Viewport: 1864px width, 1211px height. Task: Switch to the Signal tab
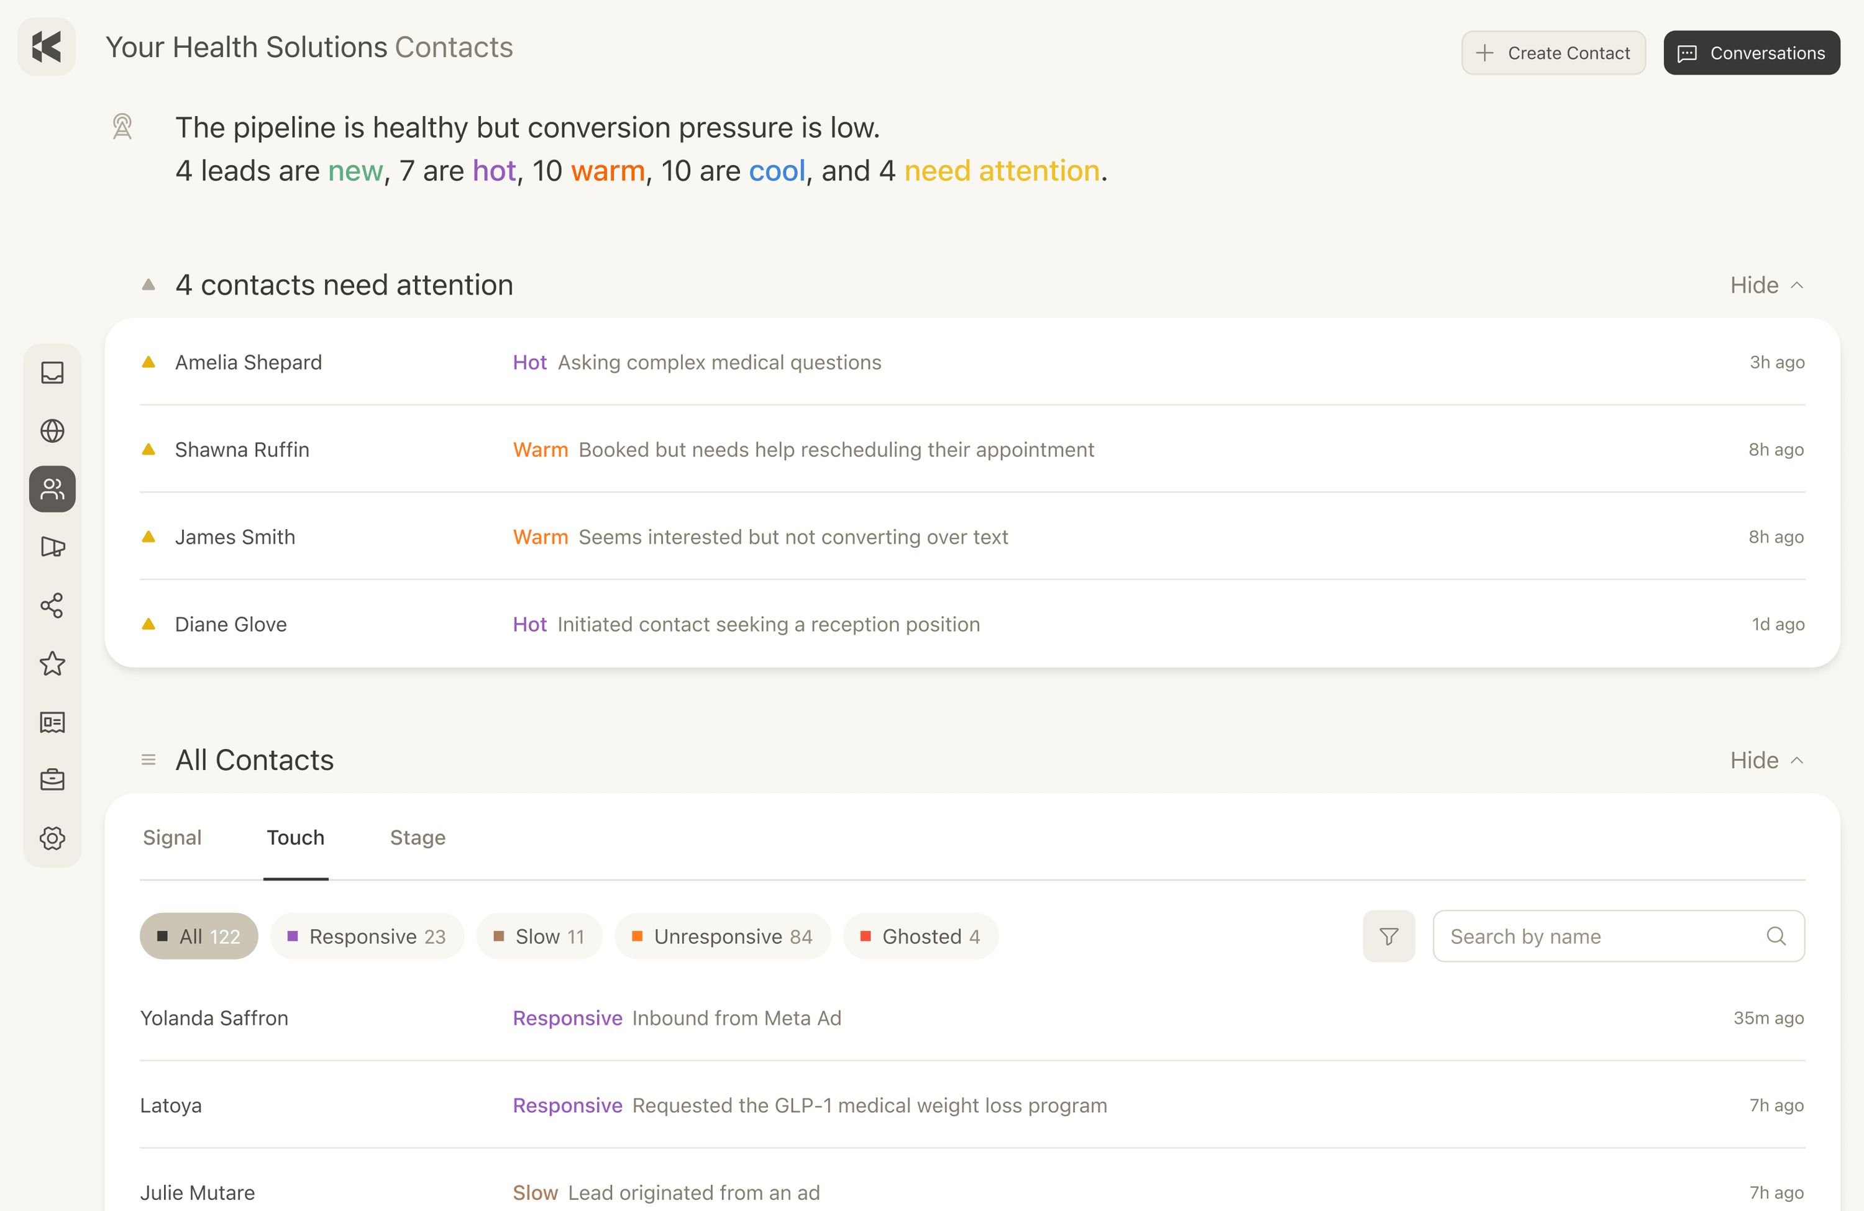(x=171, y=838)
